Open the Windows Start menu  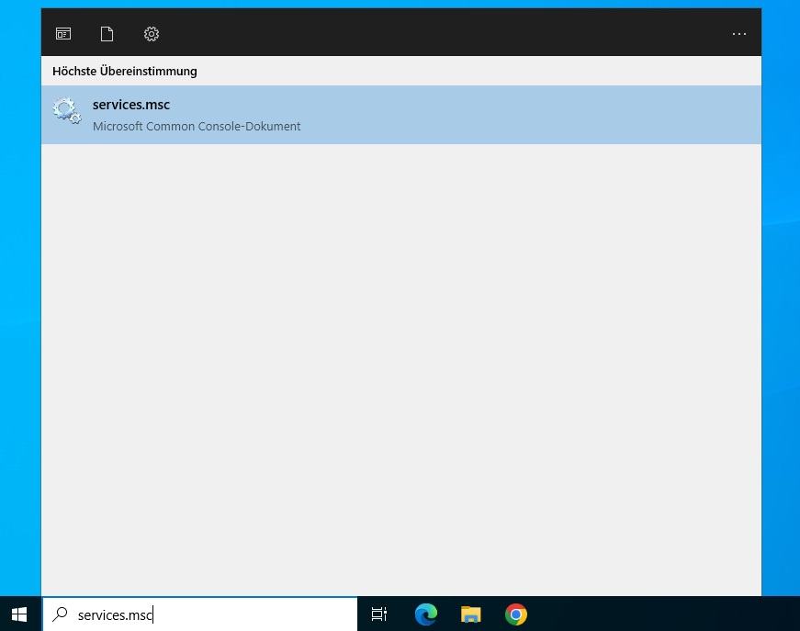pos(19,614)
